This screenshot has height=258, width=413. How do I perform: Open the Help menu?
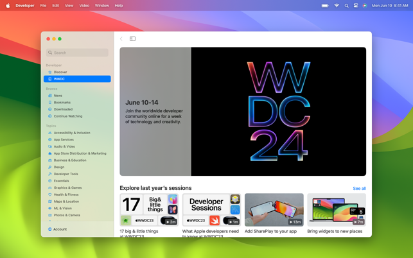coord(119,6)
